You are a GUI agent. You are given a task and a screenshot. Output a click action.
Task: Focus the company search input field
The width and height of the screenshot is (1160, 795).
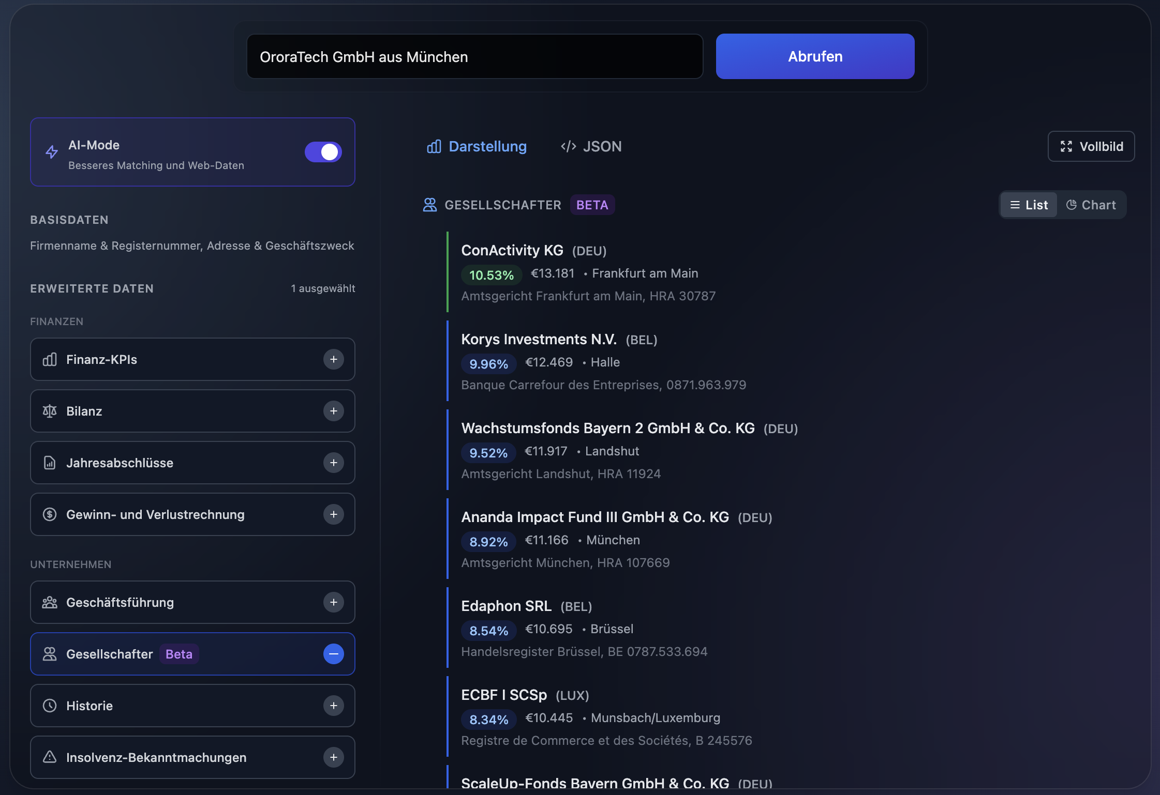pos(474,56)
